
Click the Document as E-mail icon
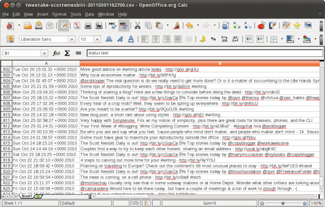[x=49, y=26]
